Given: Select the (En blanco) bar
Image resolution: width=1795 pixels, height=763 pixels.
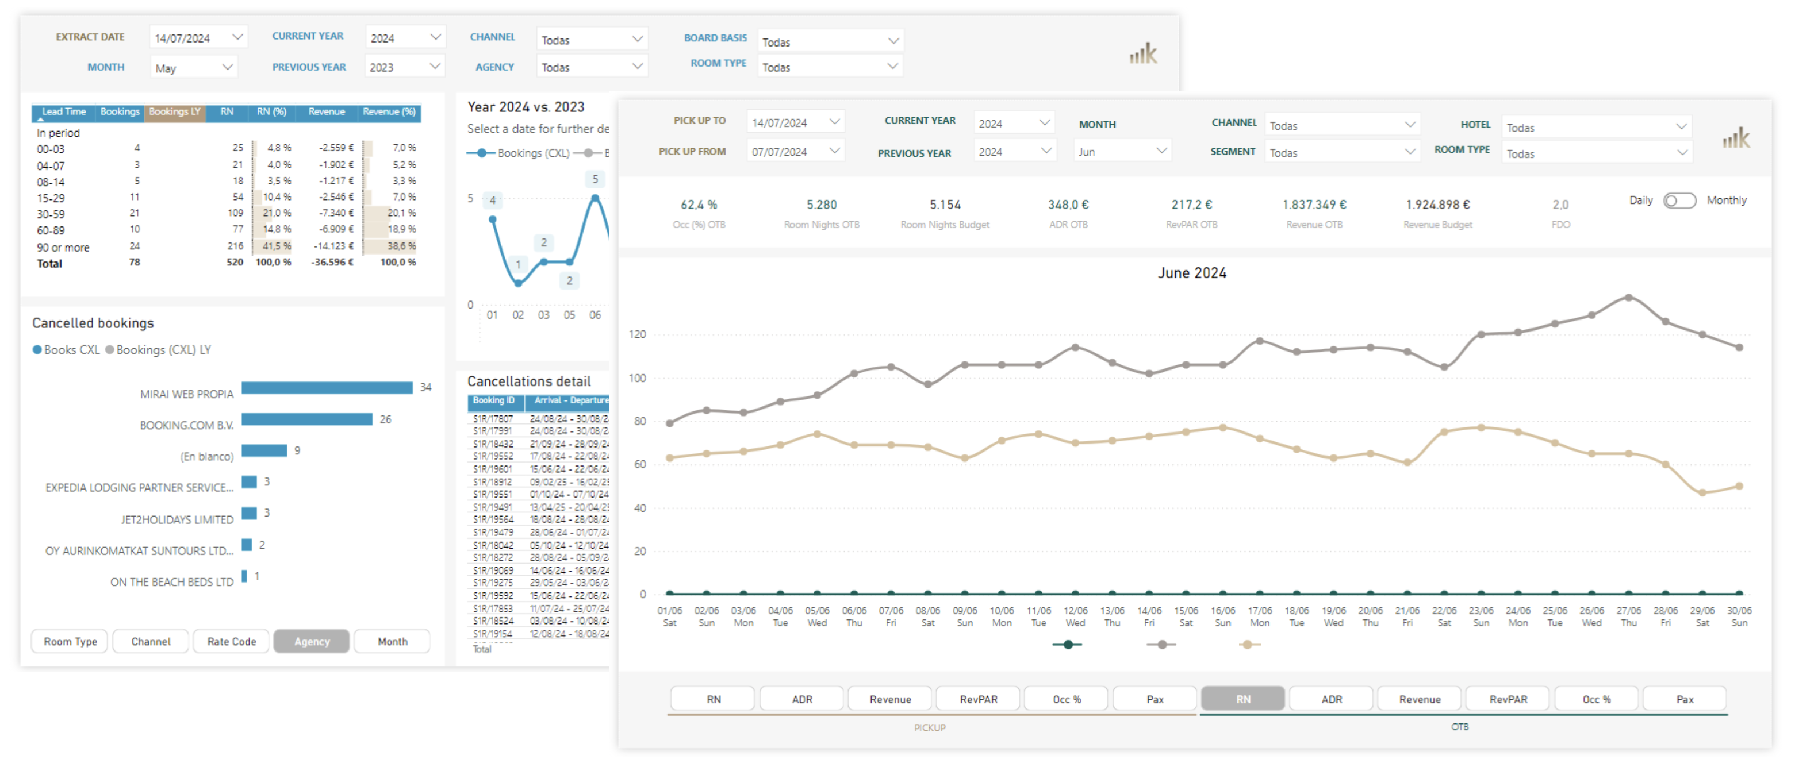Looking at the screenshot, I should pyautogui.click(x=264, y=450).
